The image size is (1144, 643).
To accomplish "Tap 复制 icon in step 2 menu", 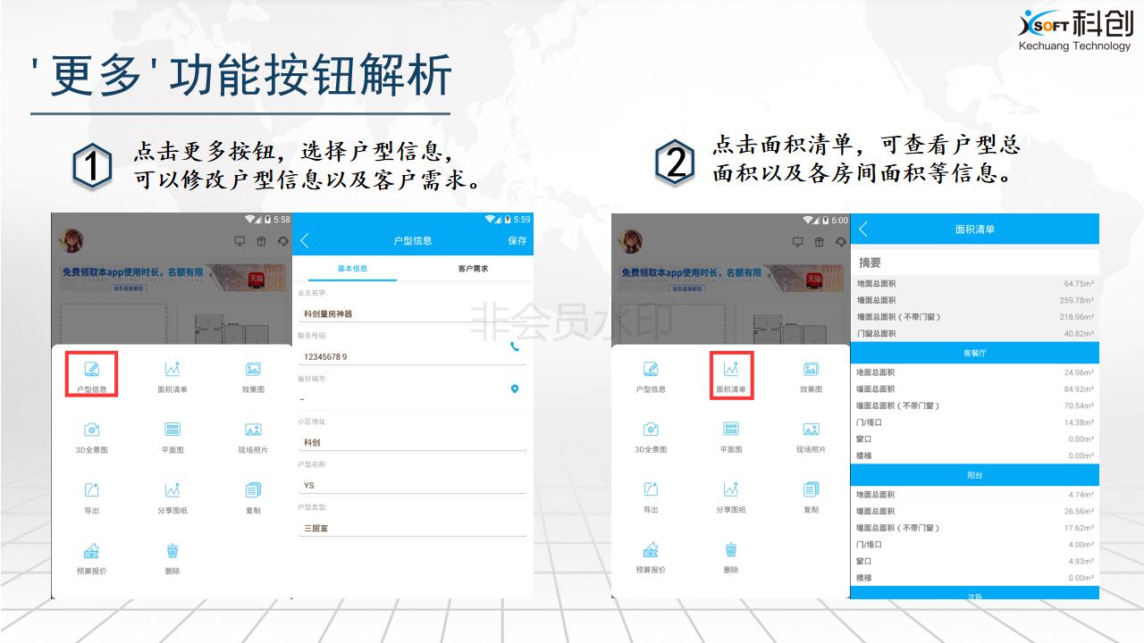I will coord(811,489).
